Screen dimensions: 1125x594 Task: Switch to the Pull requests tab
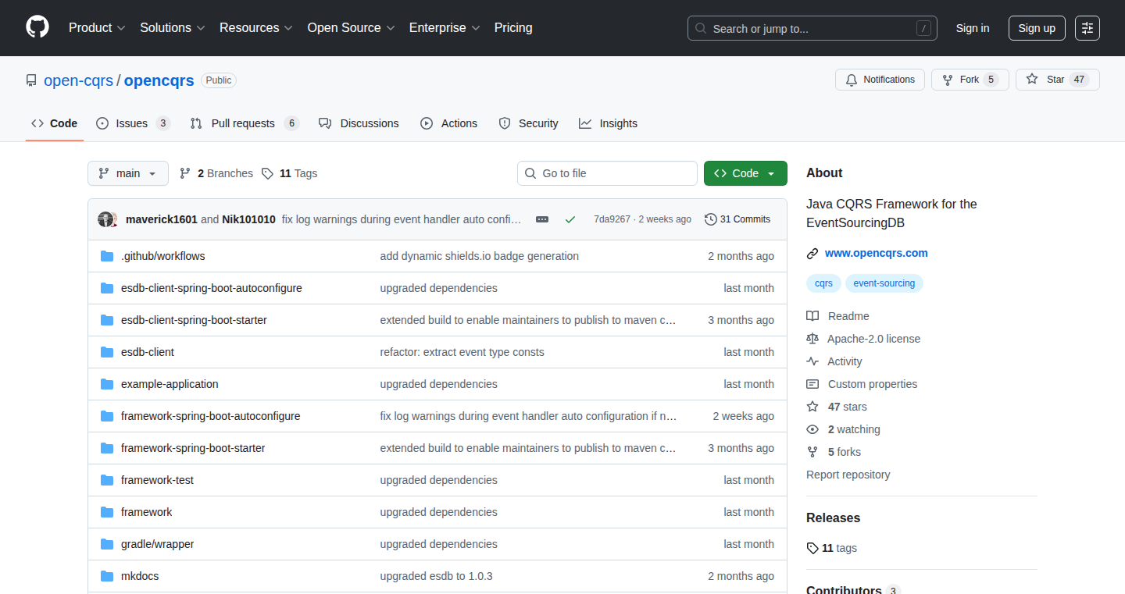tap(245, 123)
